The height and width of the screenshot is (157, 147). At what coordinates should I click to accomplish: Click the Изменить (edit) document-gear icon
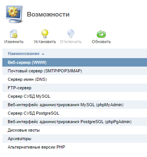pos(14,34)
